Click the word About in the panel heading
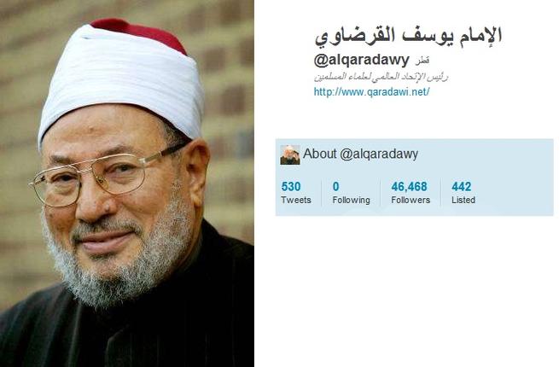Screen dimensions: 559x367 (320, 154)
